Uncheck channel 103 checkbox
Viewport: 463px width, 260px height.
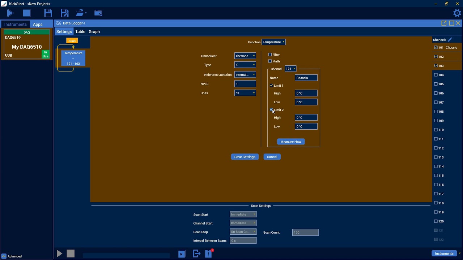click(x=436, y=66)
